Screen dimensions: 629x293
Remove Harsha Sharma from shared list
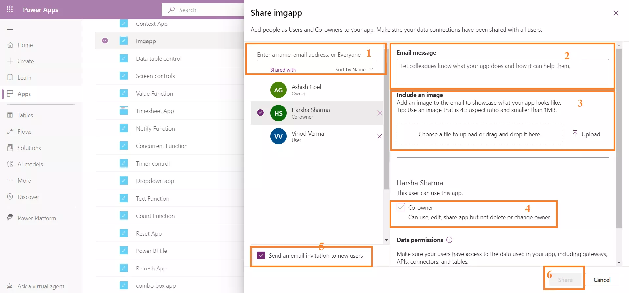379,113
